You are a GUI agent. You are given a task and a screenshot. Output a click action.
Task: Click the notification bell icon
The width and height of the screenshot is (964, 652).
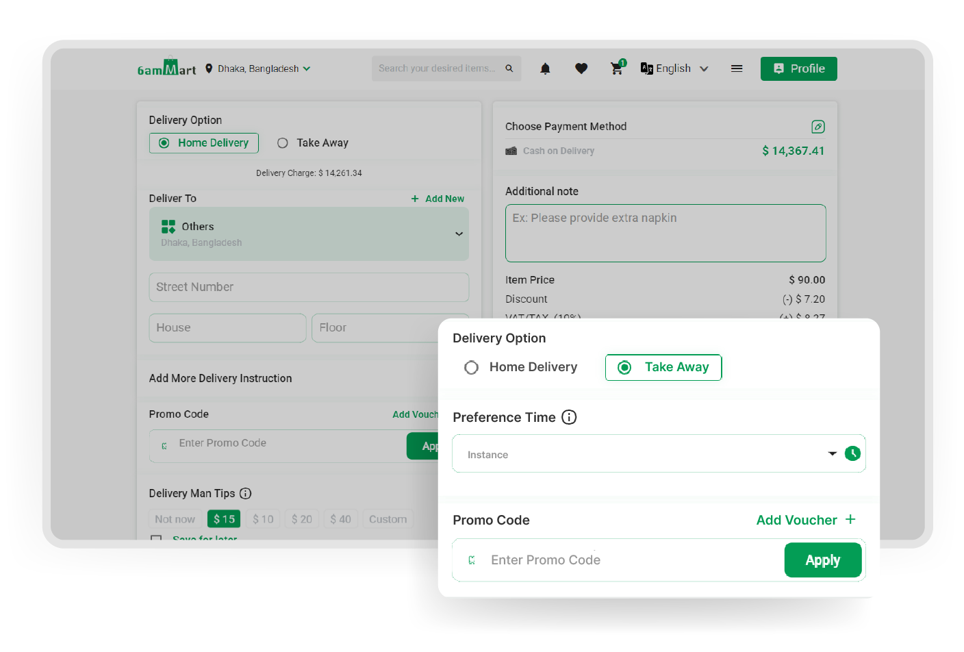(x=545, y=68)
